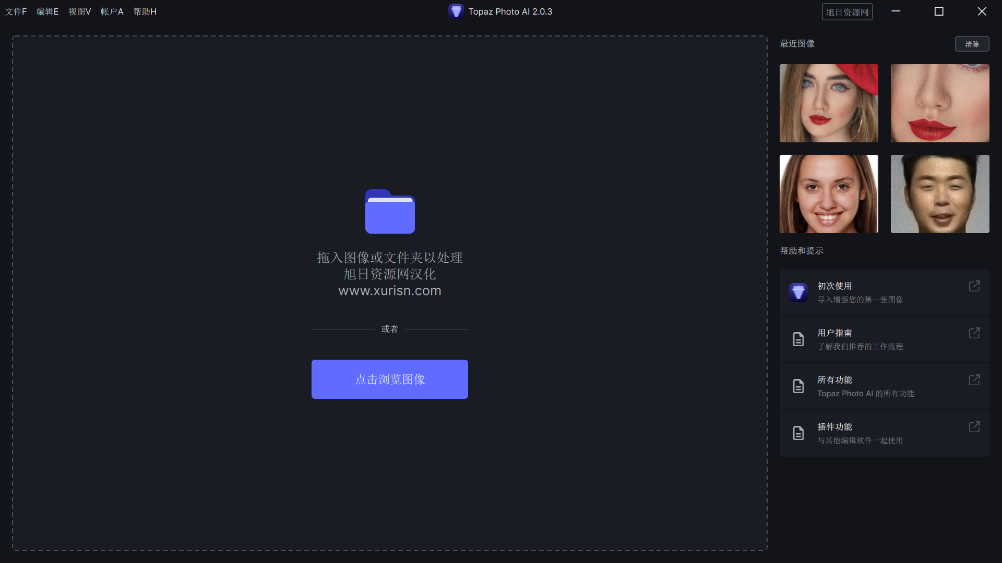Click the 旭日资源网 button in title bar
The width and height of the screenshot is (1002, 563).
pyautogui.click(x=848, y=12)
